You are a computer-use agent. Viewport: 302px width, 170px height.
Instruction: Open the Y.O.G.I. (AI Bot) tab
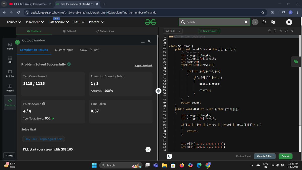90,50
